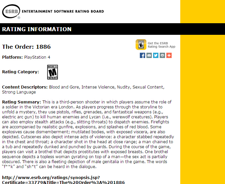Click the Mature 17+ rating badge
Screen dimensions: 225x184
[52, 72]
